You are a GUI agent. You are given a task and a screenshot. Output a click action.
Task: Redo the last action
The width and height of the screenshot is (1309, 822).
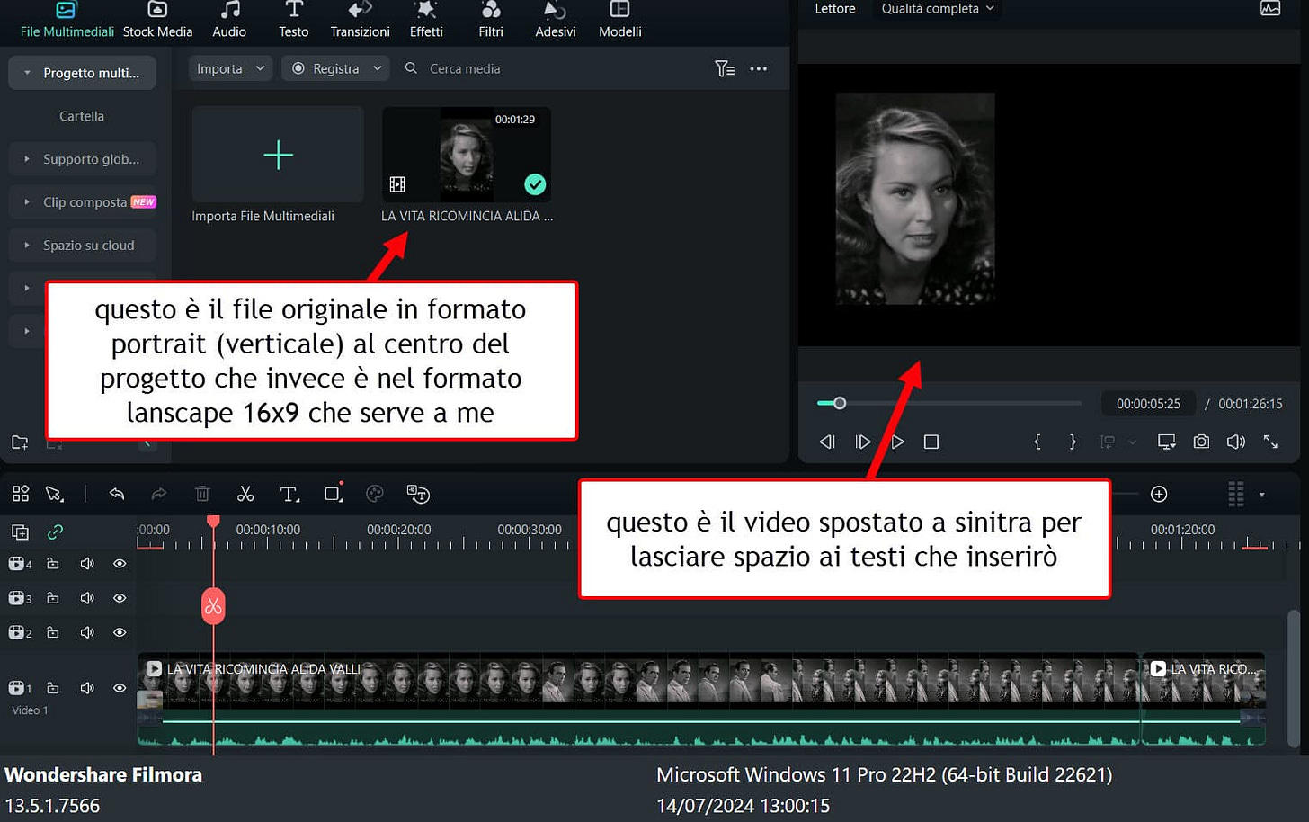click(x=159, y=494)
